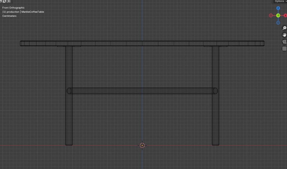Click the green -Y axis gizmo circle
The image size is (287, 169).
coord(278,16)
